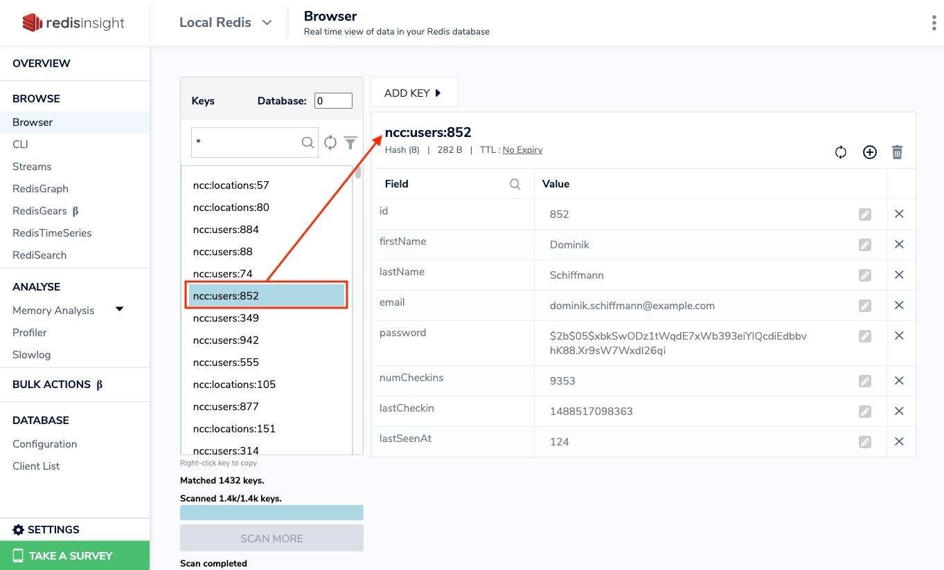This screenshot has width=944, height=570.
Task: Edit the numCheckins value
Action: (x=865, y=381)
